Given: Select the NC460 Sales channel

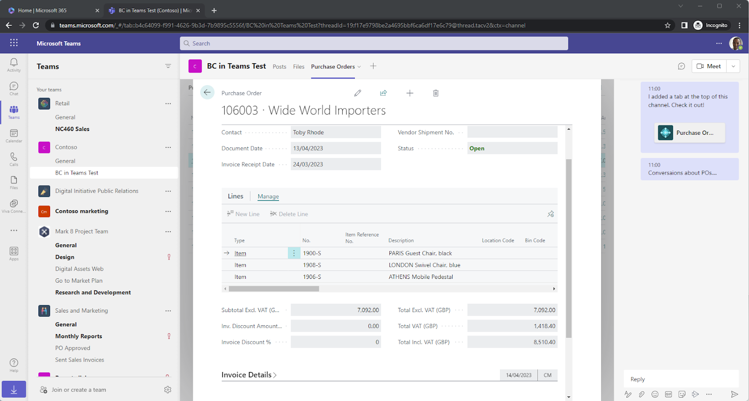Looking at the screenshot, I should 72,129.
